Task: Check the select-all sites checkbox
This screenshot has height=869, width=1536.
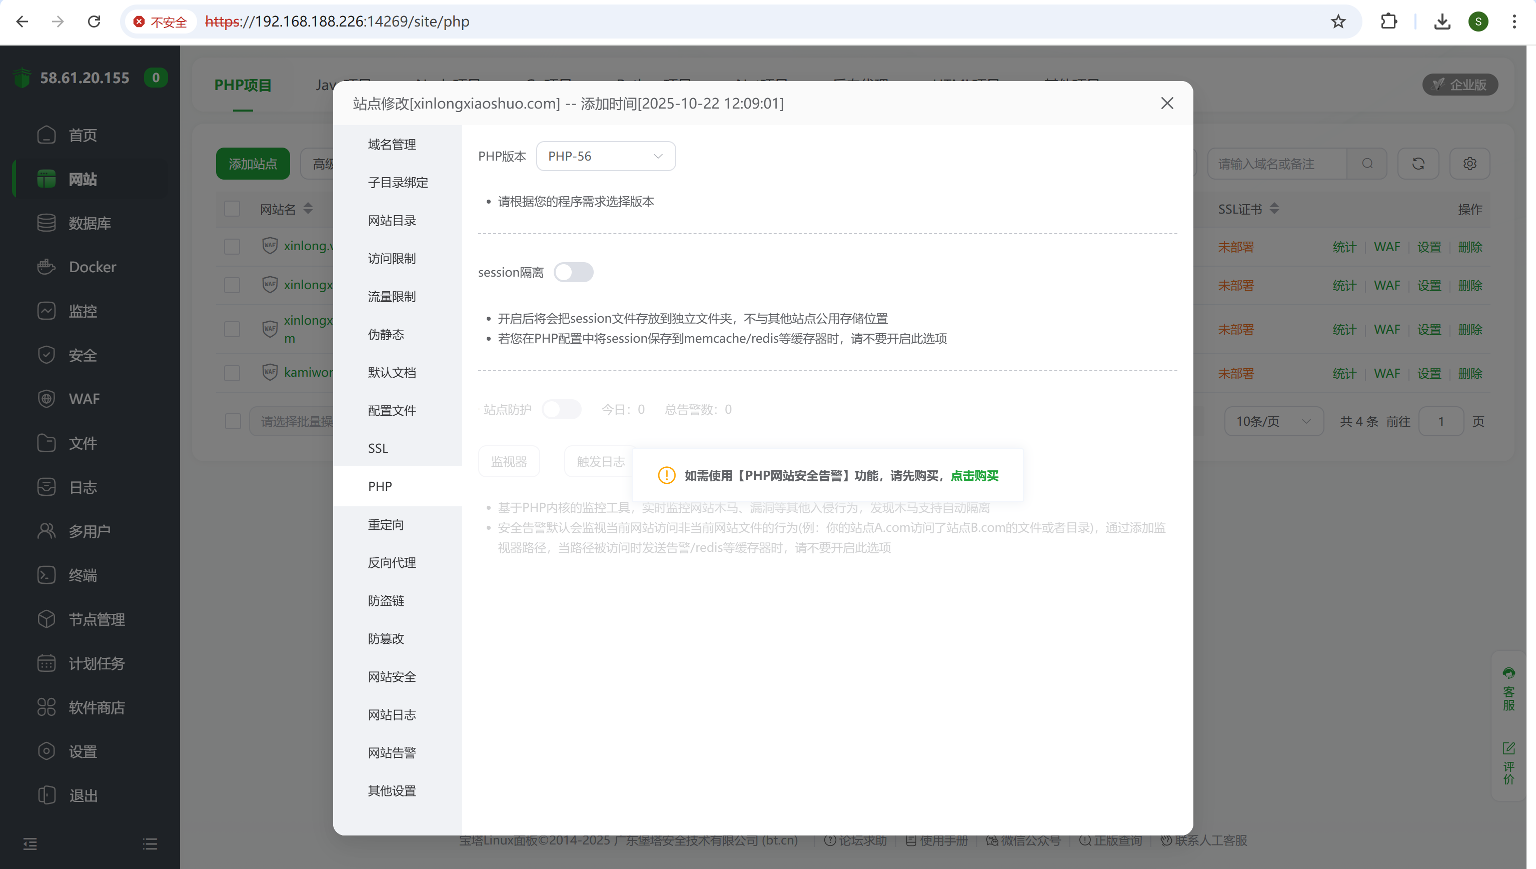Action: click(x=232, y=209)
